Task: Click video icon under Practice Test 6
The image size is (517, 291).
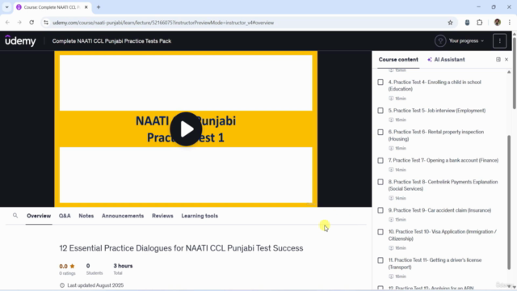Action: [x=391, y=148]
